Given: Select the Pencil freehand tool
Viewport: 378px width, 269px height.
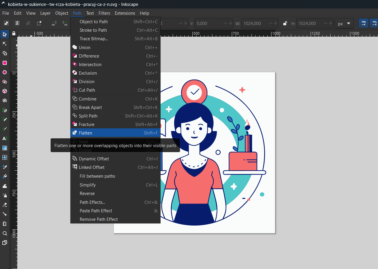Looking at the screenshot, I should click(x=5, y=120).
